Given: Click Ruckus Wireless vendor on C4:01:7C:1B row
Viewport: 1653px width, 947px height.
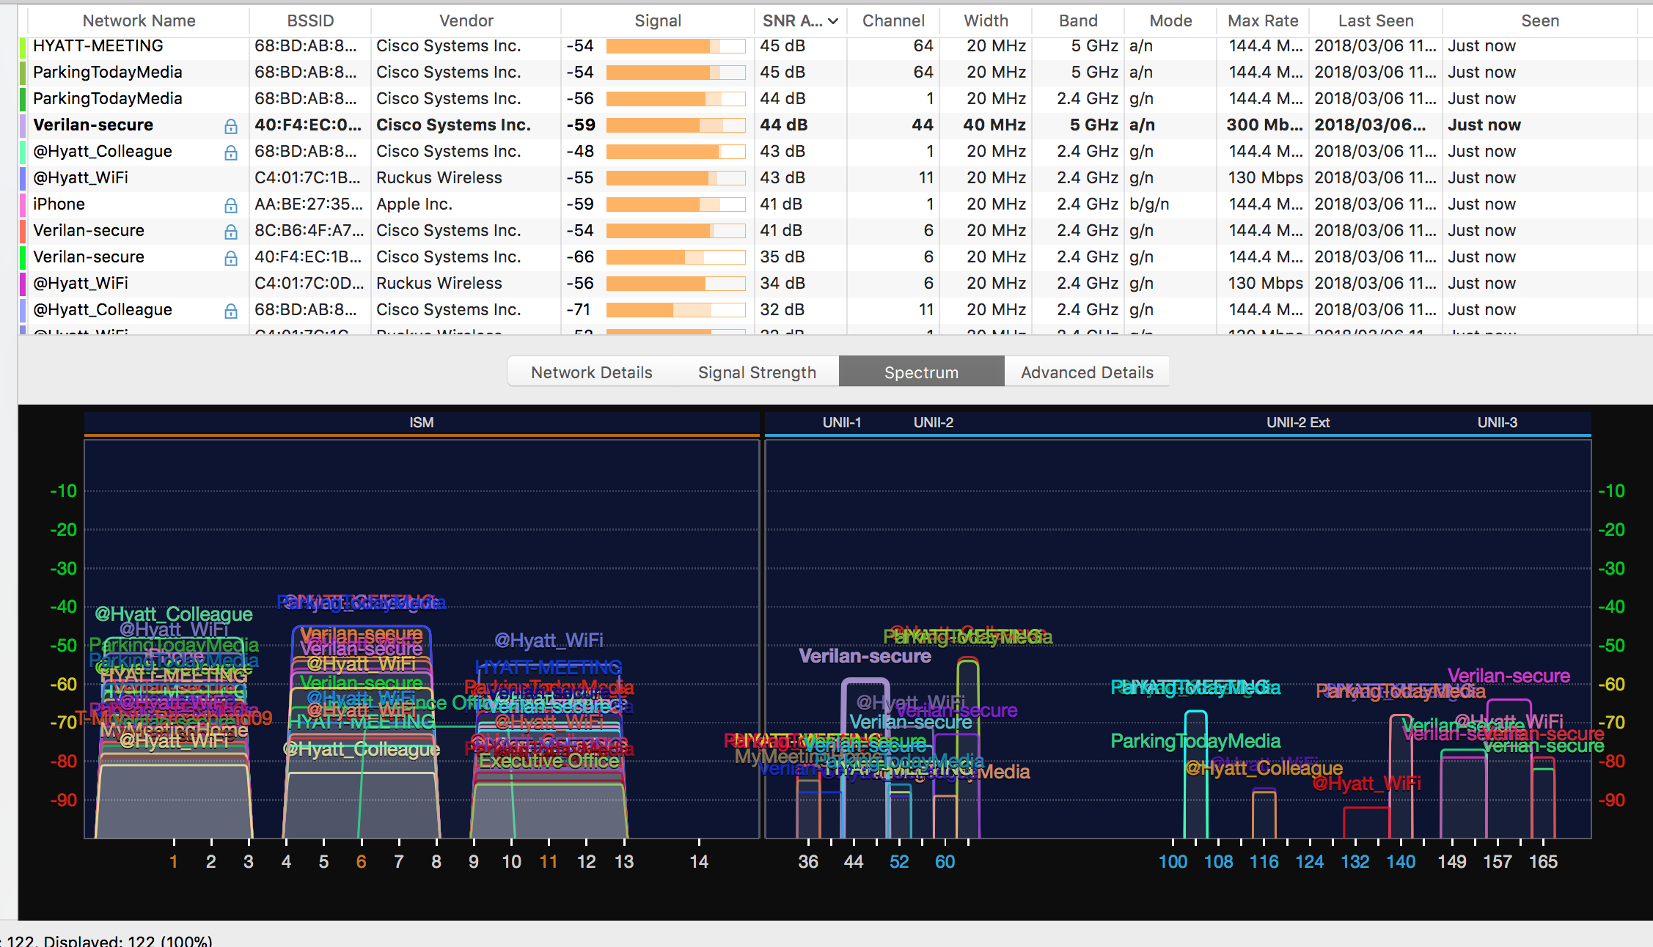Looking at the screenshot, I should pos(439,178).
